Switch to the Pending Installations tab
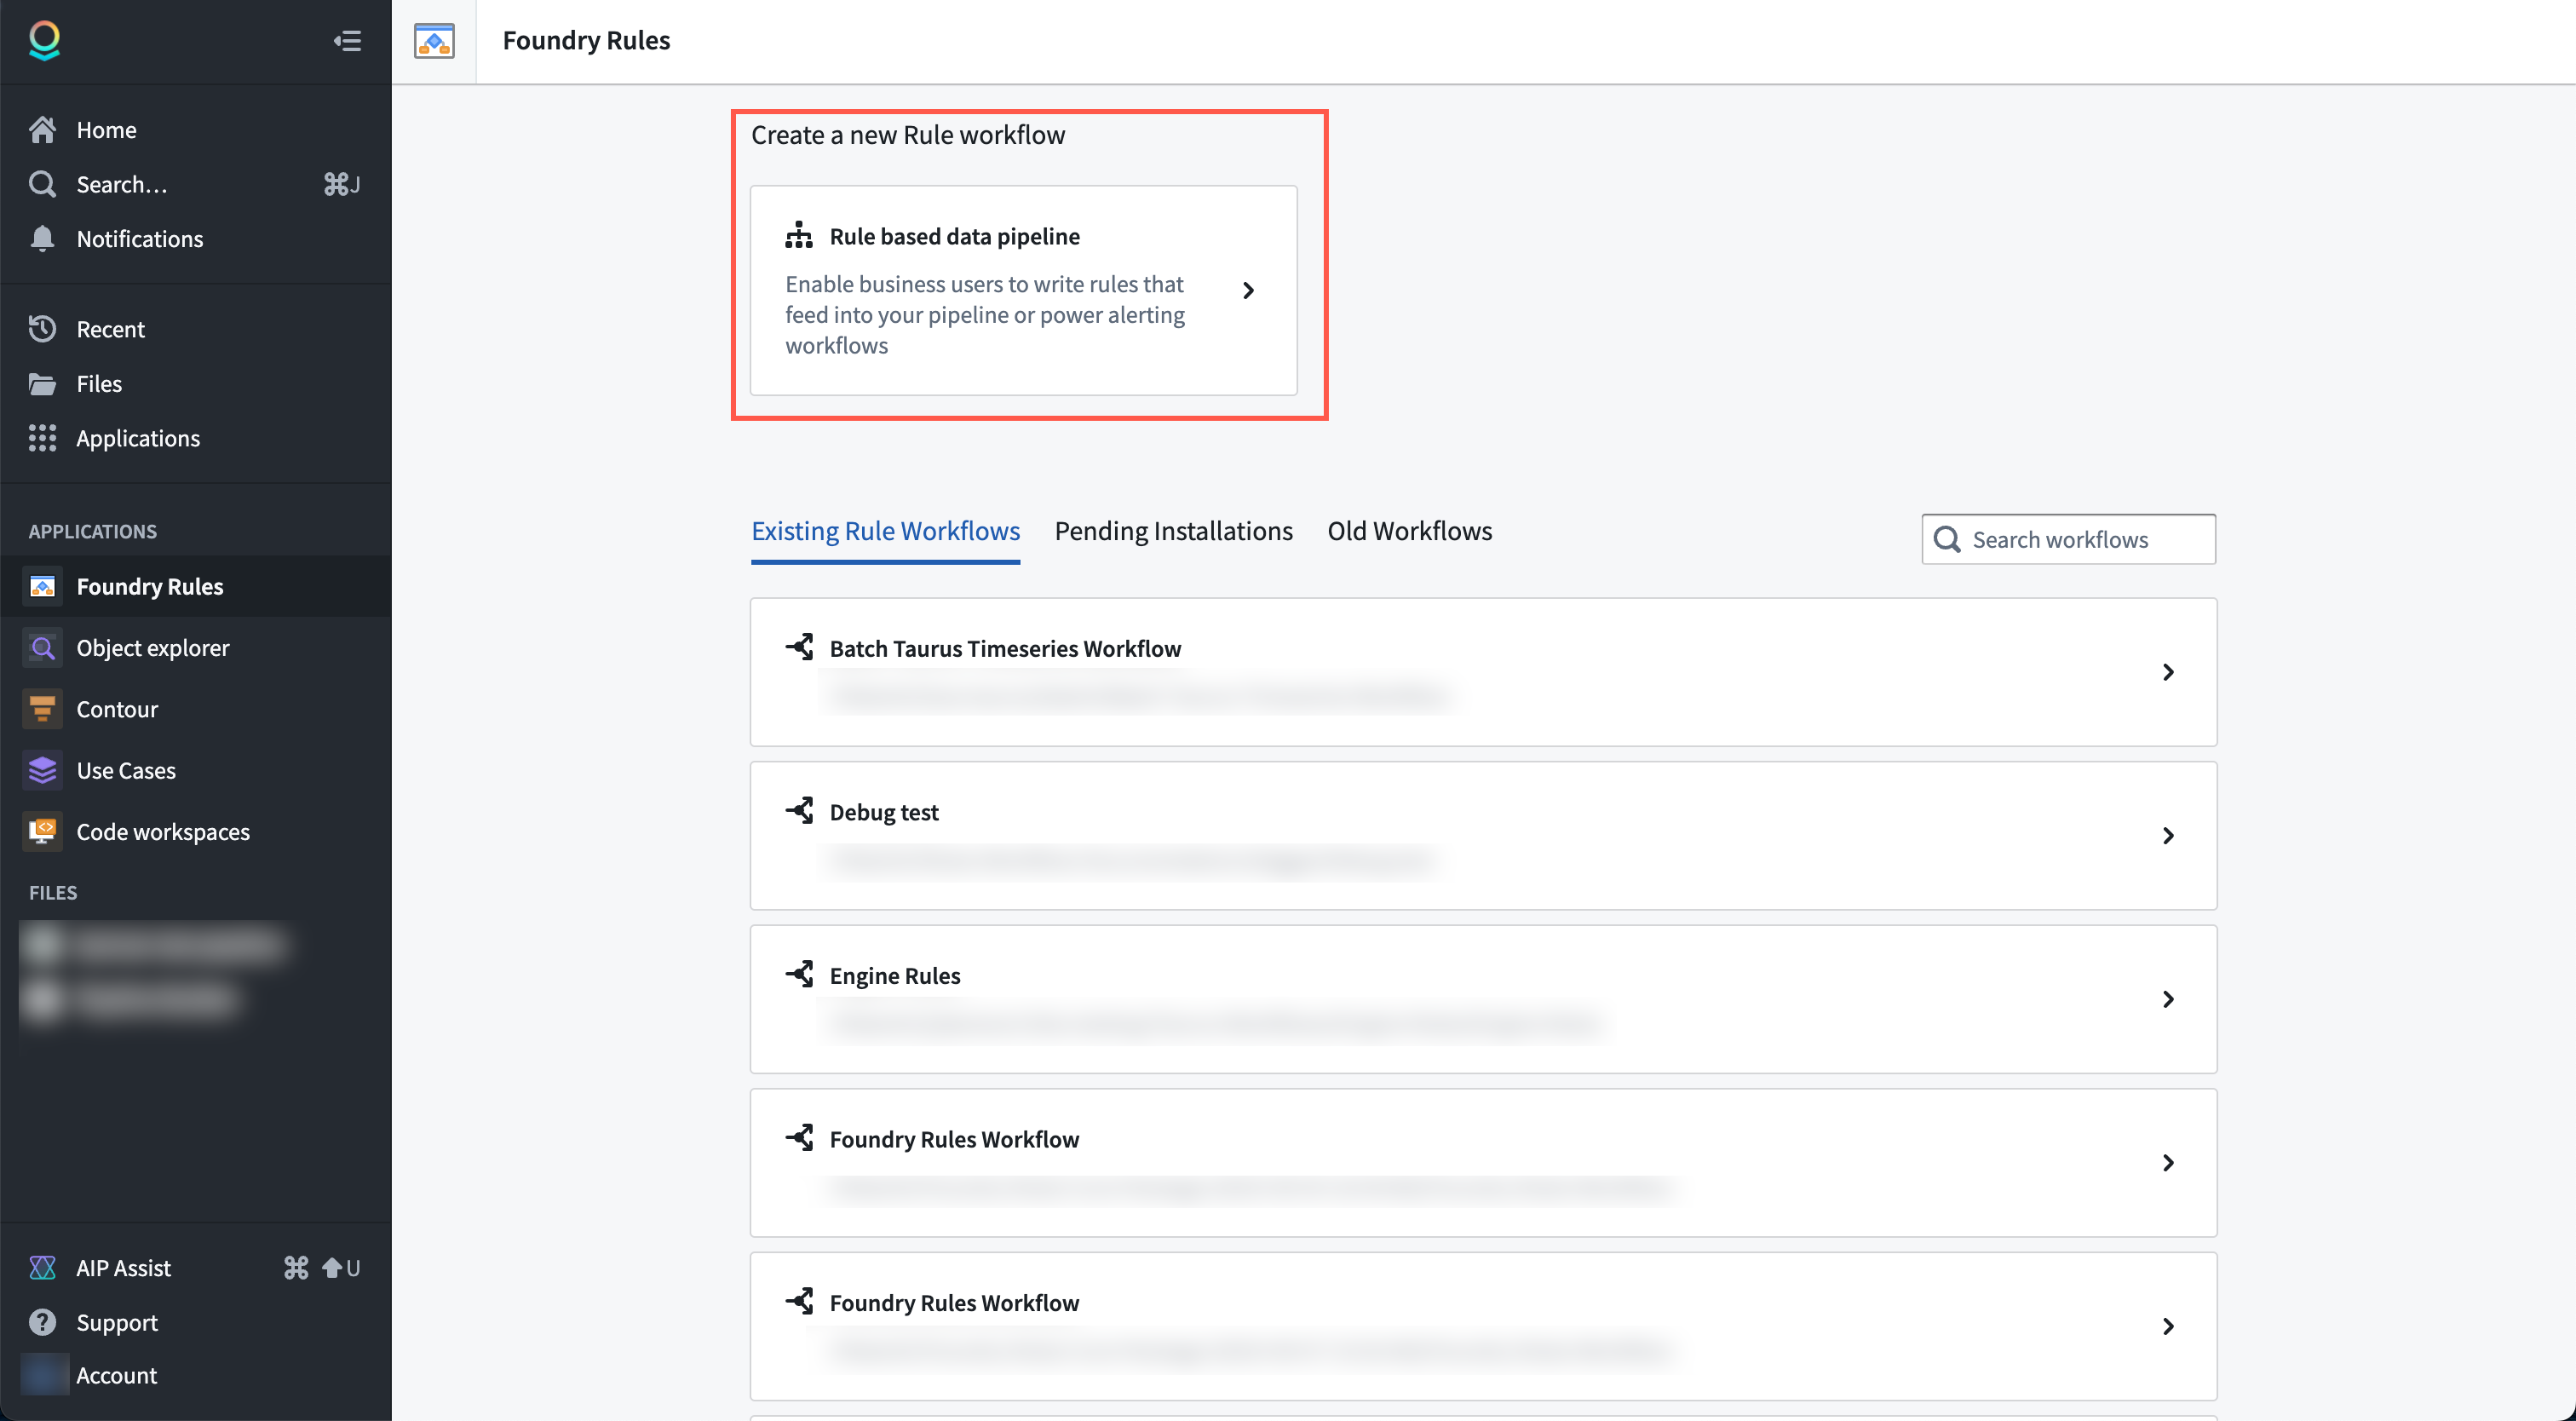2576x1421 pixels. tap(1173, 531)
